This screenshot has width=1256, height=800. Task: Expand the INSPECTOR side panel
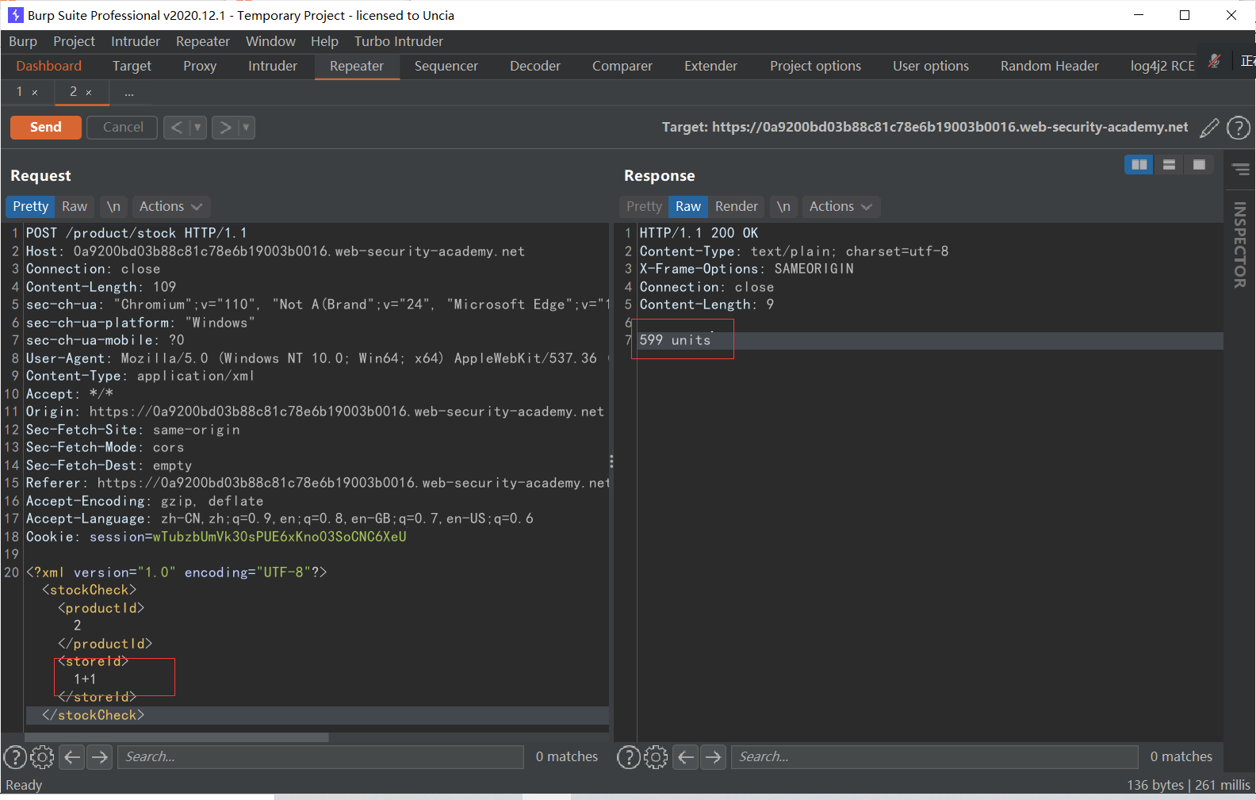coord(1240,244)
